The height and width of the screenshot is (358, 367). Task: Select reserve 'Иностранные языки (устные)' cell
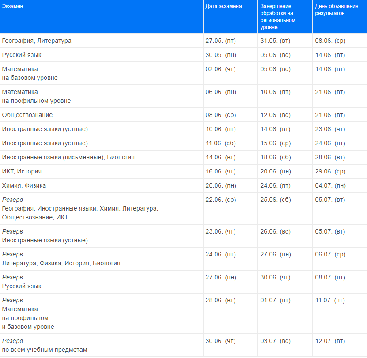pyautogui.click(x=101, y=236)
